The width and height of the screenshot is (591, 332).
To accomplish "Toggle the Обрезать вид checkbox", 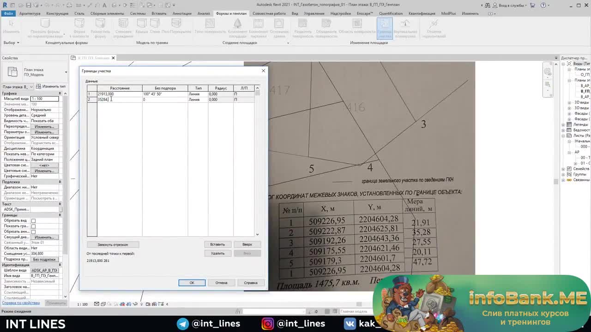I will 33,221.
